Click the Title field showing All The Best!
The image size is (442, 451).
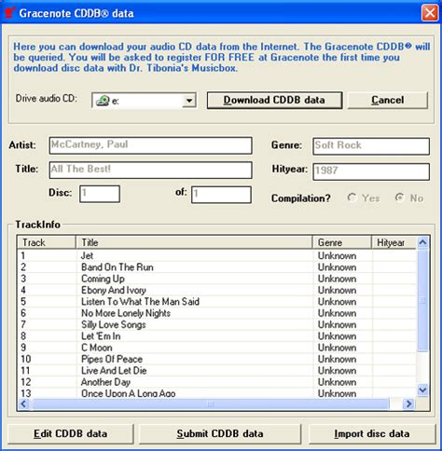(150, 170)
